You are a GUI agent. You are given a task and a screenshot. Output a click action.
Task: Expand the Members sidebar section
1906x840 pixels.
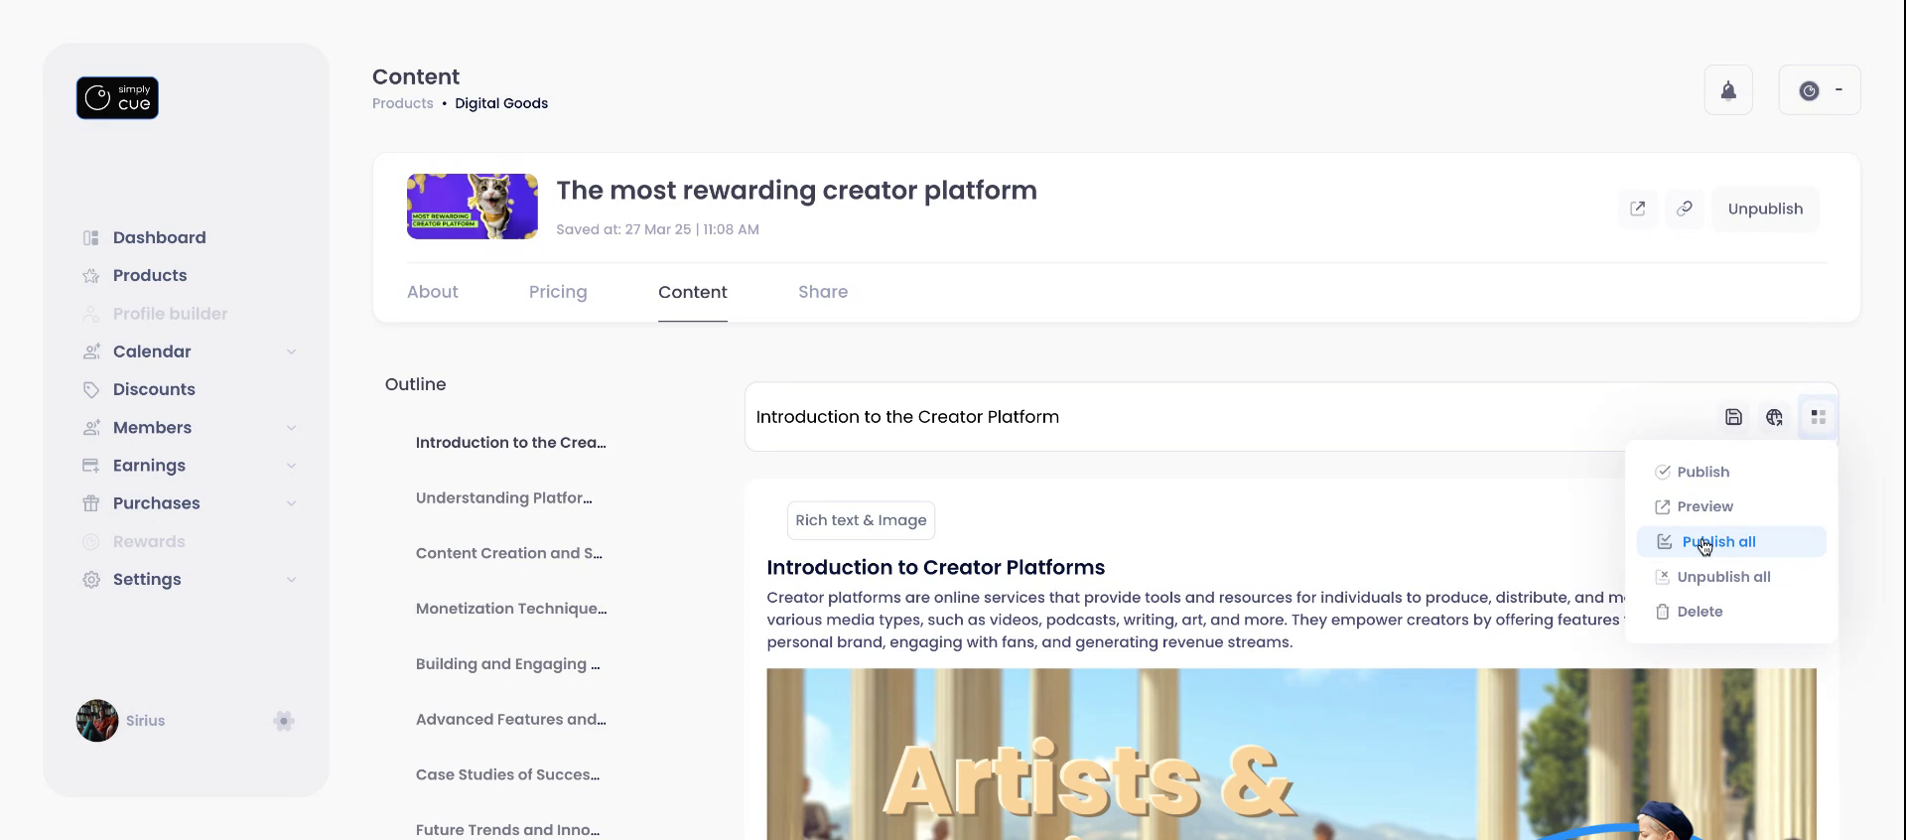pos(291,428)
